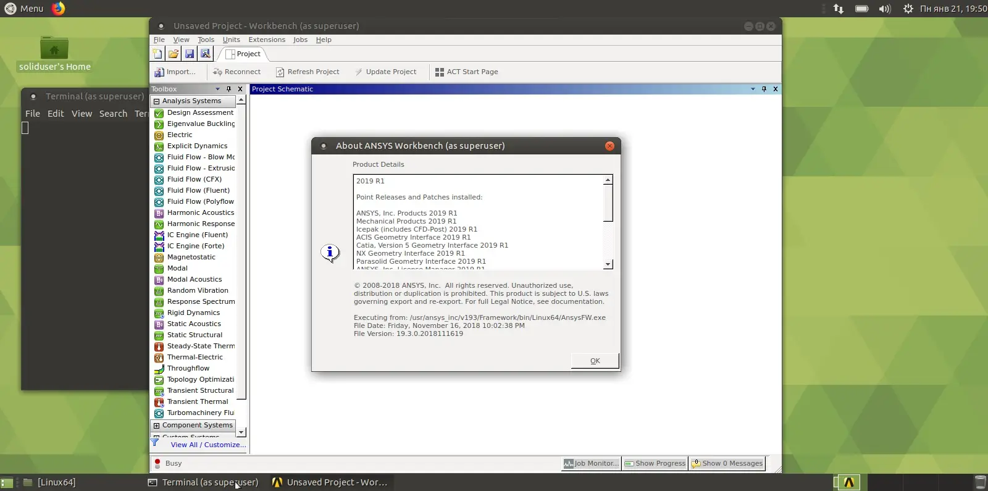Open the View menu in Workbench
This screenshot has width=988, height=491.
tap(181, 40)
